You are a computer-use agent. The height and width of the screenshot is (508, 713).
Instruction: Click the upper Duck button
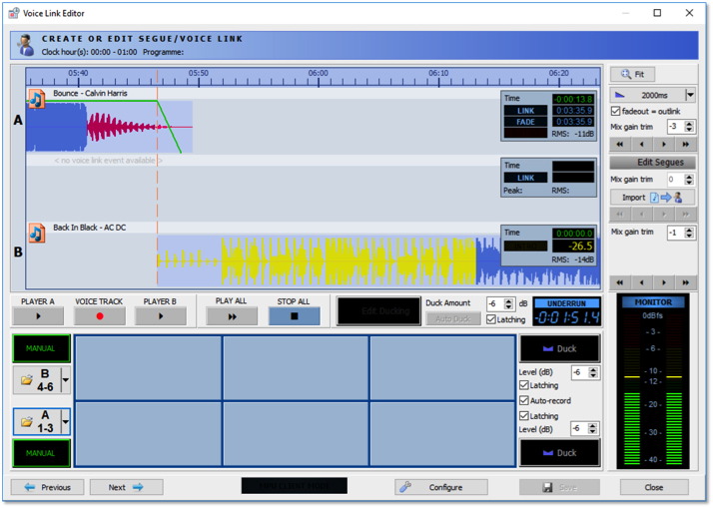click(560, 348)
